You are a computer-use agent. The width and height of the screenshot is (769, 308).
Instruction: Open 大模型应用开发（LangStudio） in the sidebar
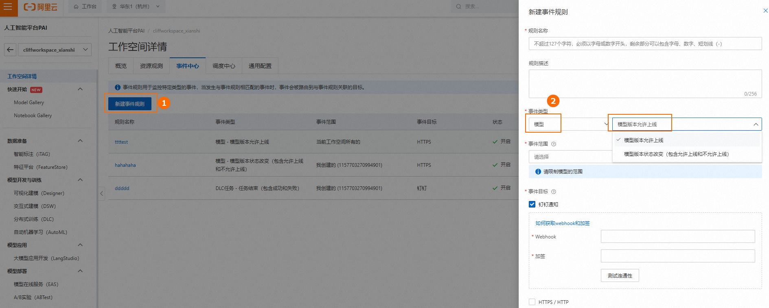click(46, 258)
